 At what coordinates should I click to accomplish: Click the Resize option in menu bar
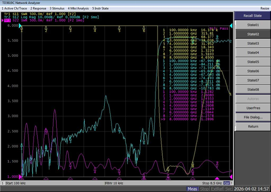tap(265, 8)
